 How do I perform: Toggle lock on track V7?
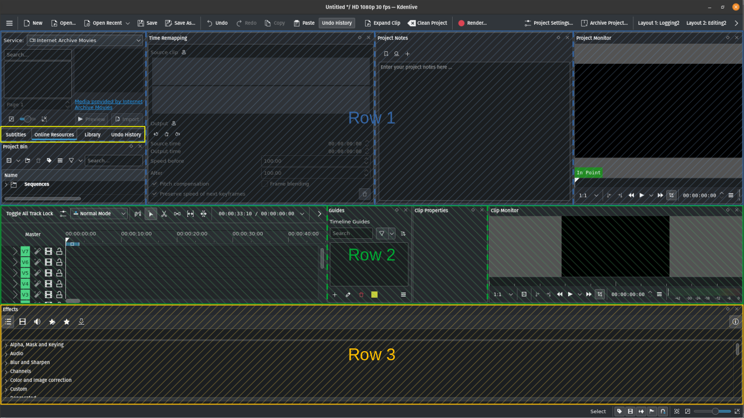[59, 251]
